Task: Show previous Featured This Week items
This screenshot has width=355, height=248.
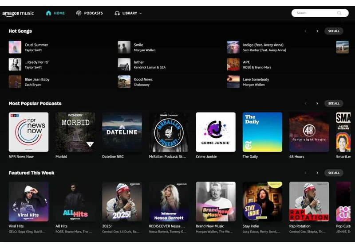Action: [x=305, y=173]
